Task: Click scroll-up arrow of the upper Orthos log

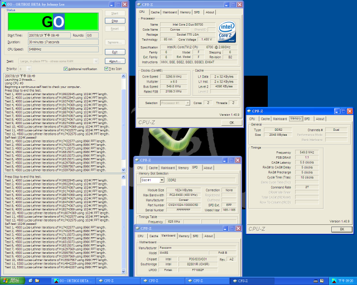Action: [x=124, y=76]
